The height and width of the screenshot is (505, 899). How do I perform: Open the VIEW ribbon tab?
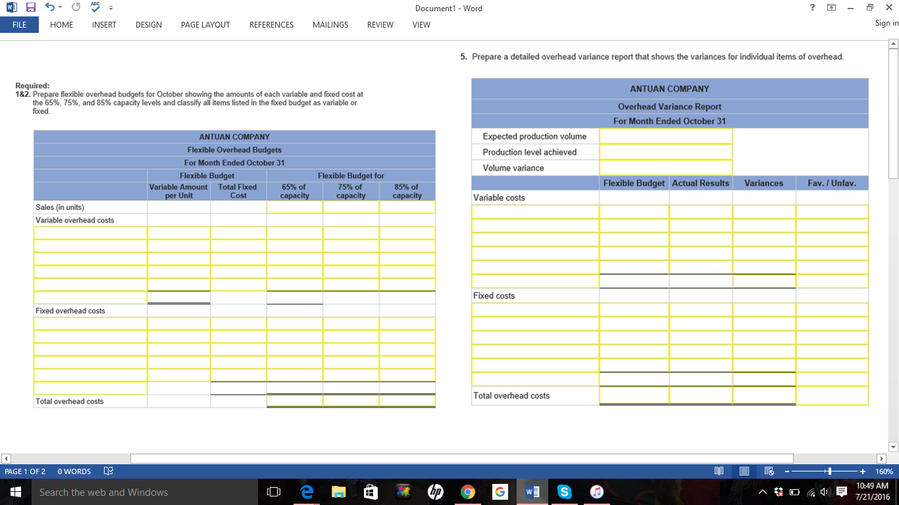(421, 24)
